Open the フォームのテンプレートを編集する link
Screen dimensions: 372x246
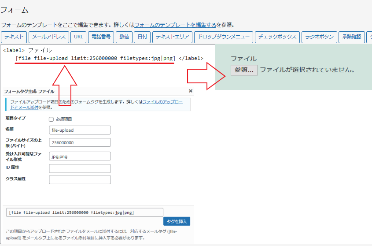(x=175, y=25)
